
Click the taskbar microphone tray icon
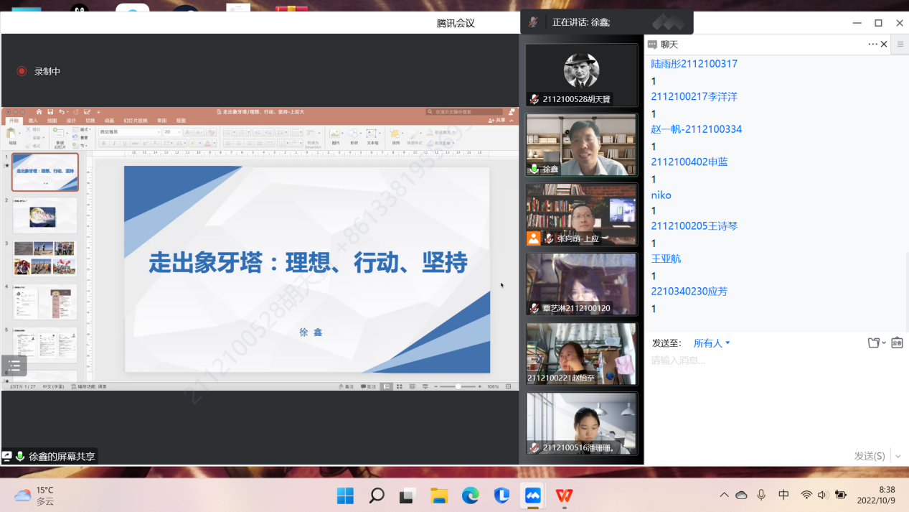pyautogui.click(x=761, y=495)
